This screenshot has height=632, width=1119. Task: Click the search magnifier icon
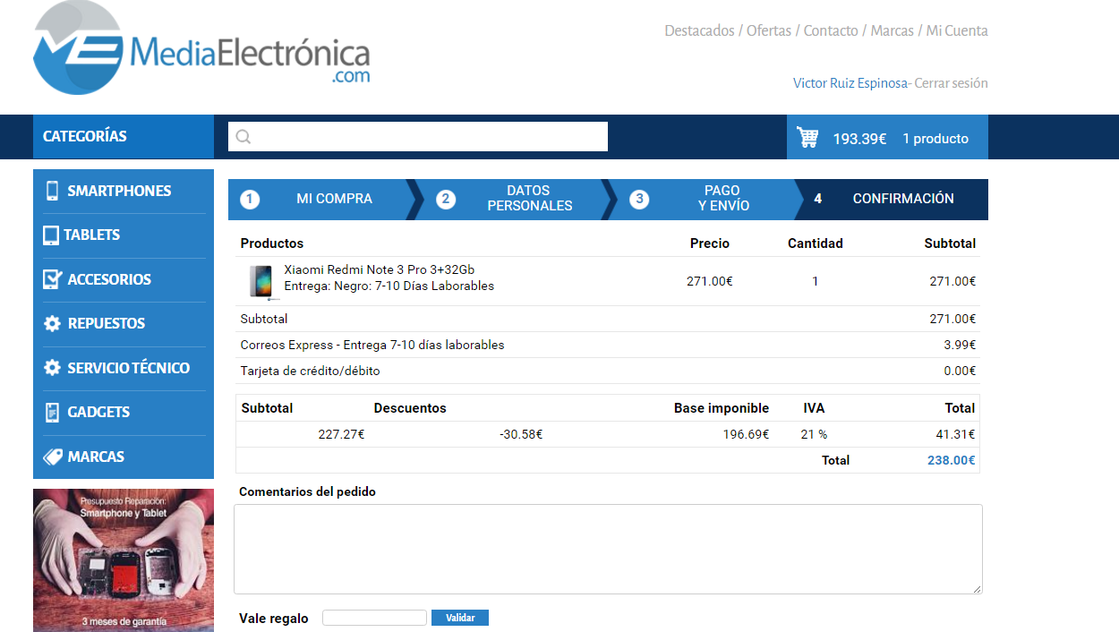coord(243,137)
